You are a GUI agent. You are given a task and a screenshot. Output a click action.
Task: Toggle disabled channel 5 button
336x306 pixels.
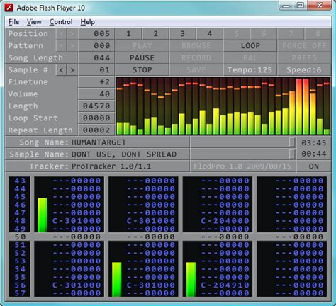click(237, 34)
